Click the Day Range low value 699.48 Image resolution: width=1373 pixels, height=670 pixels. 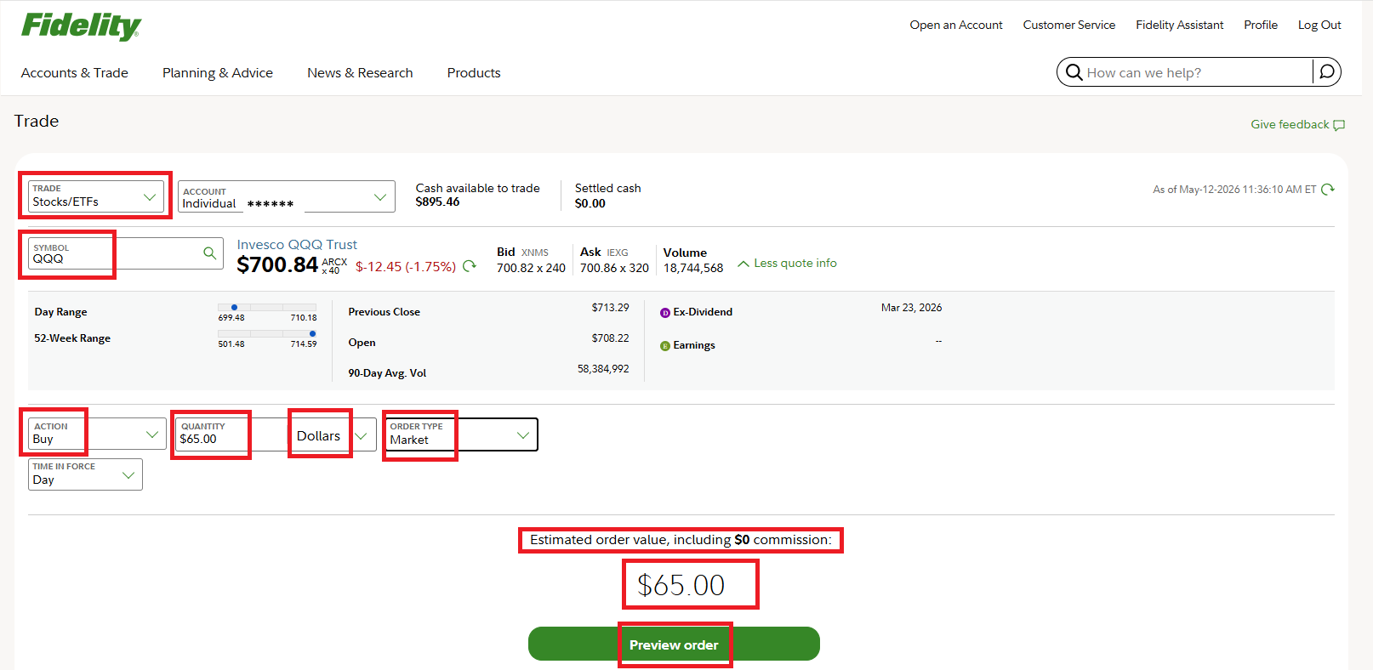[x=231, y=318]
